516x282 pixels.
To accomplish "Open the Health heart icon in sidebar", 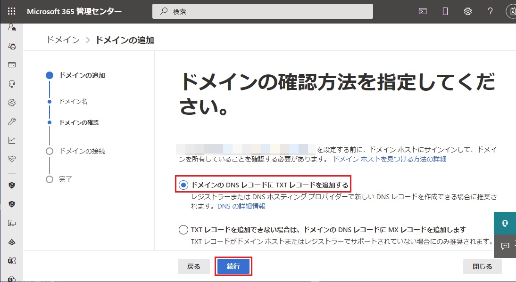I will [12, 159].
